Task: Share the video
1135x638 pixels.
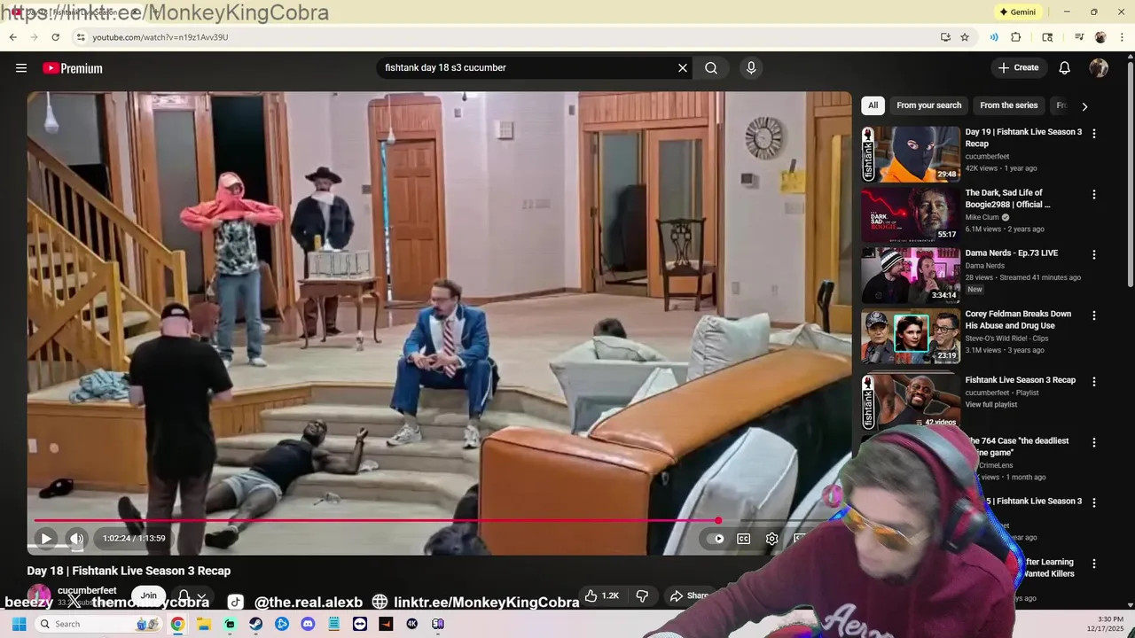Action: (690, 596)
